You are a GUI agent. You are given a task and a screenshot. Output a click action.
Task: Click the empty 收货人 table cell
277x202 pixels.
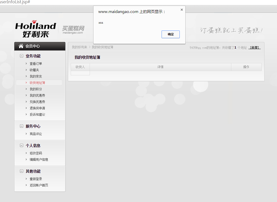[x=80, y=73]
